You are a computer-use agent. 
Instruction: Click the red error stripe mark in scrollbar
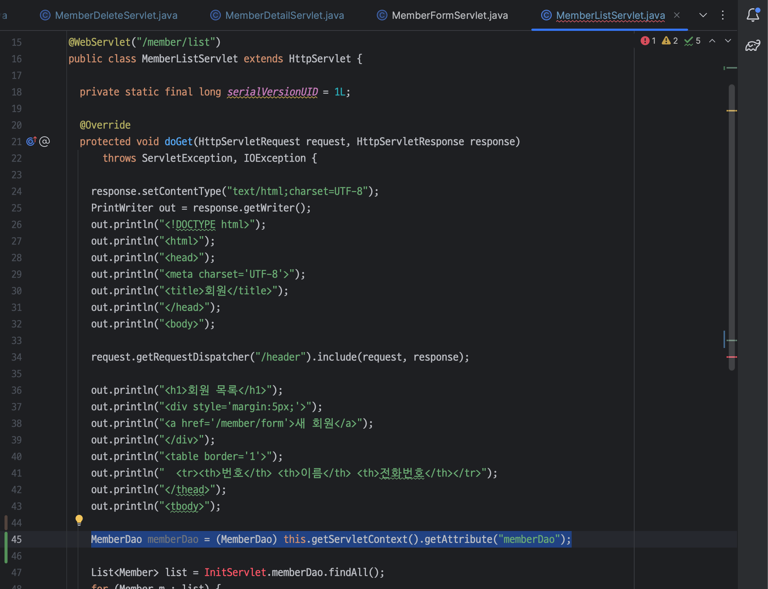[731, 357]
